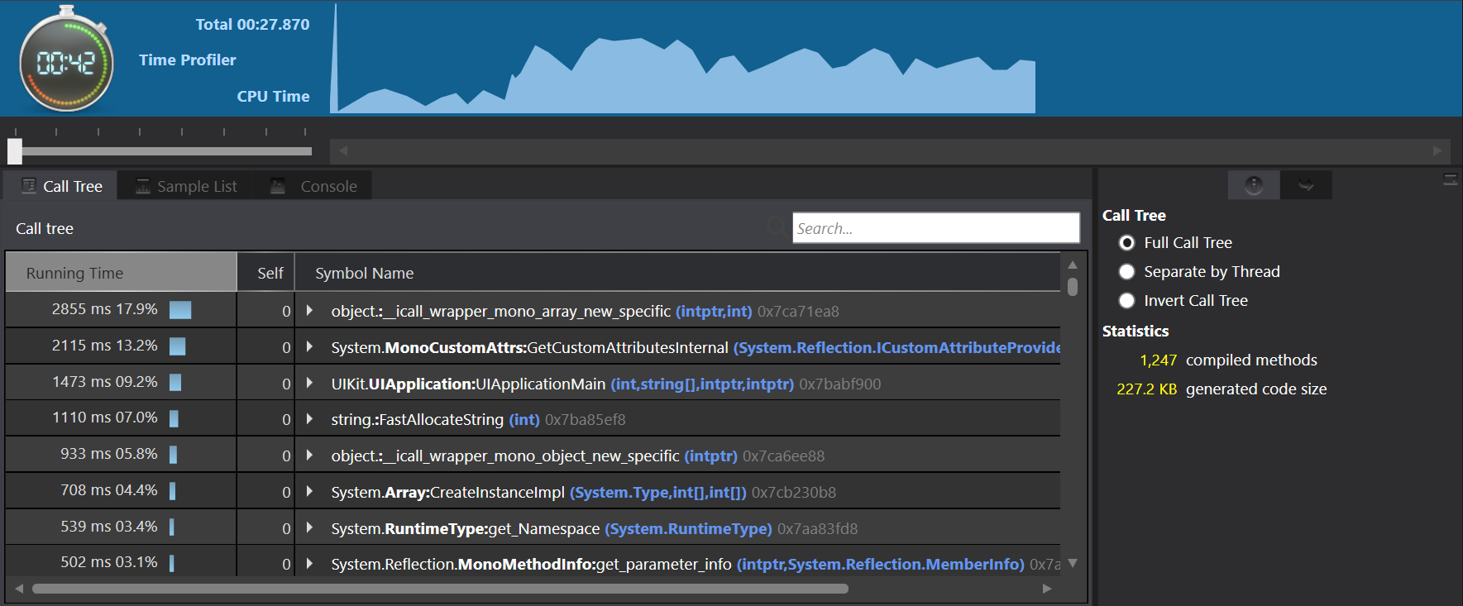Click the timeline horizontal scrollbar track
This screenshot has width=1463, height=606.
click(890, 150)
